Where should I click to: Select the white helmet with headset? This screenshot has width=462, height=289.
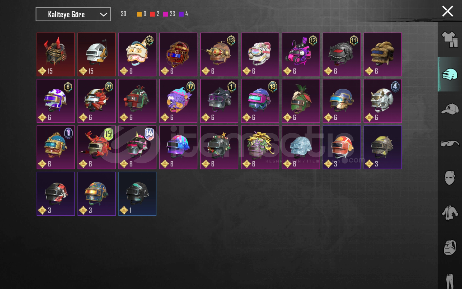(x=97, y=55)
